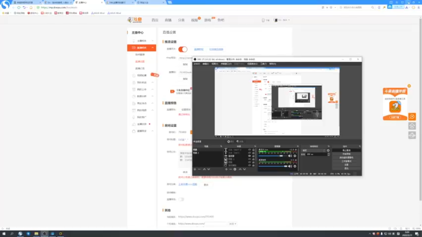422x237 pixels.
Task: Open user account dropdown in Douyu header
Action: pos(282,20)
